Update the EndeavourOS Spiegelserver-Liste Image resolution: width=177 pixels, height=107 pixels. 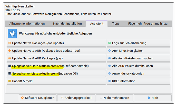(x=56, y=74)
